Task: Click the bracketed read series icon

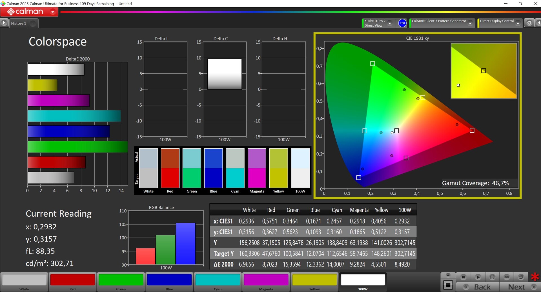Action: click(492, 277)
